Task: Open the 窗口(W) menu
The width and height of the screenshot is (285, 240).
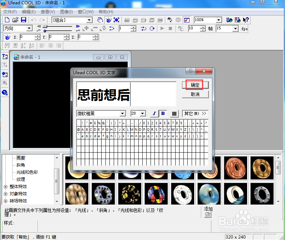Action: [x=85, y=12]
